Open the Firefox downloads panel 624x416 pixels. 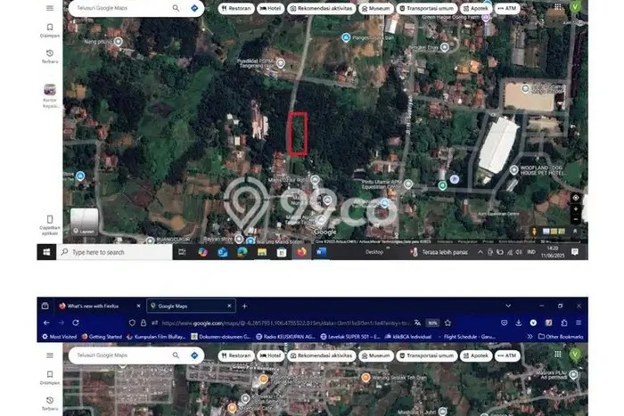(519, 323)
